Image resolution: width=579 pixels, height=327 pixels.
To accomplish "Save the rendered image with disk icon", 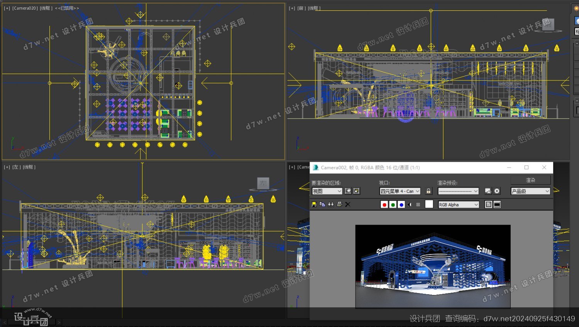I will point(314,205).
